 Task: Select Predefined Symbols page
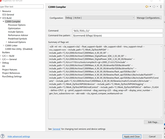pos(17,39)
